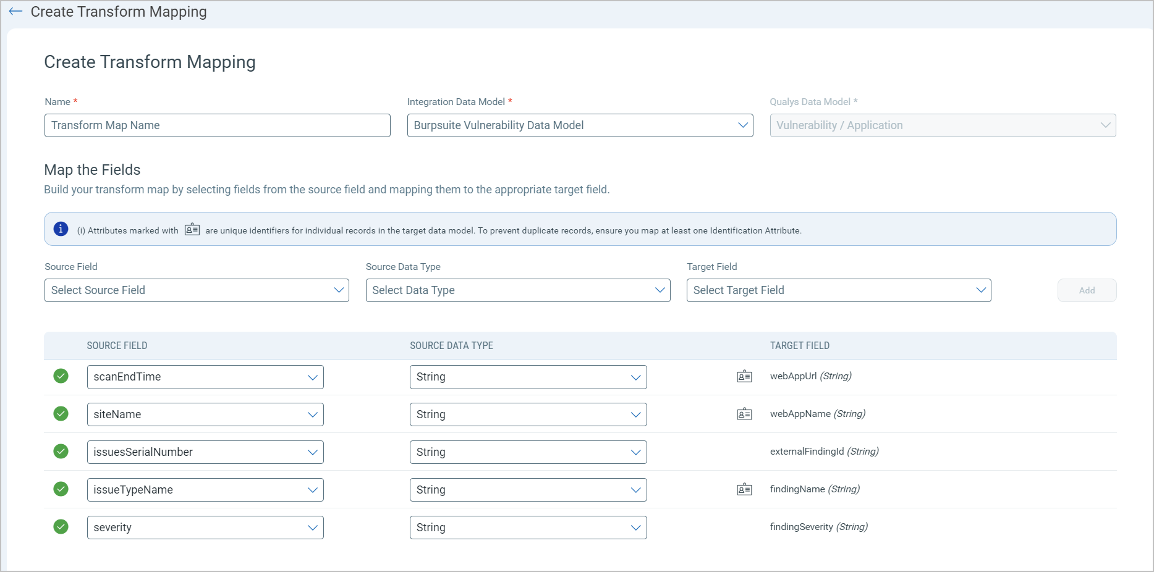Click identifier icon beside findingName target

[744, 489]
